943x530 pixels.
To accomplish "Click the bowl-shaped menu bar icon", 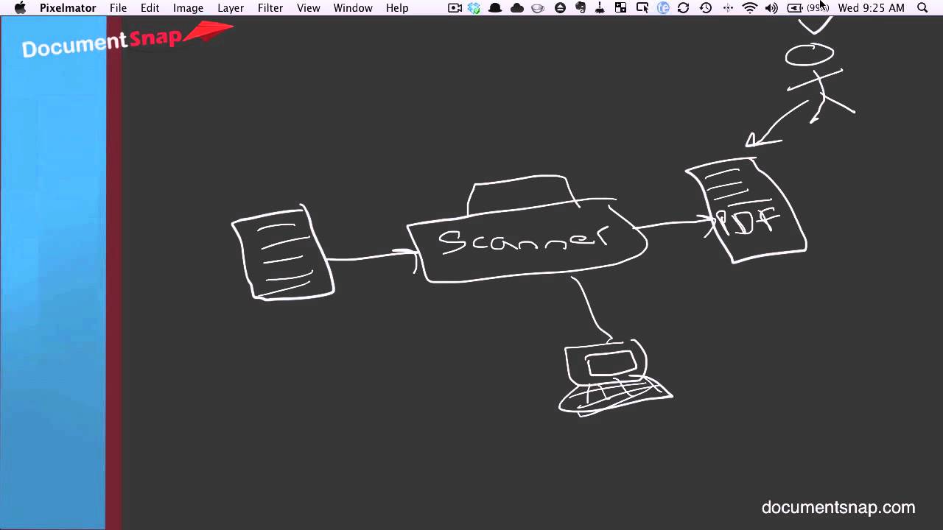I will click(x=538, y=8).
